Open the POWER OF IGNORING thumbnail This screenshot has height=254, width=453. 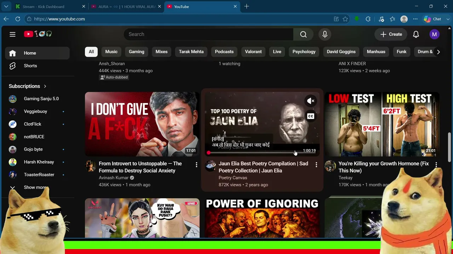point(262,218)
